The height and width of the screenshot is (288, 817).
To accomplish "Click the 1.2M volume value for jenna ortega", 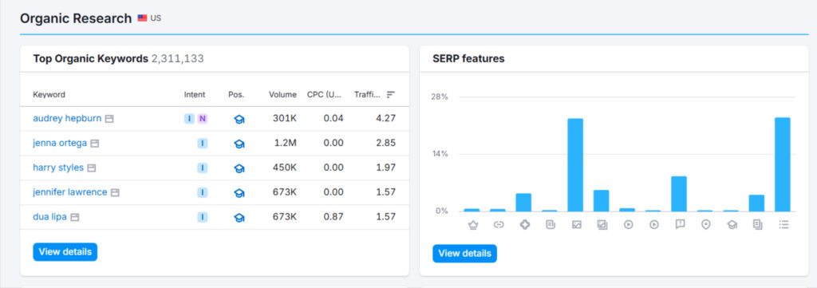I will [286, 143].
